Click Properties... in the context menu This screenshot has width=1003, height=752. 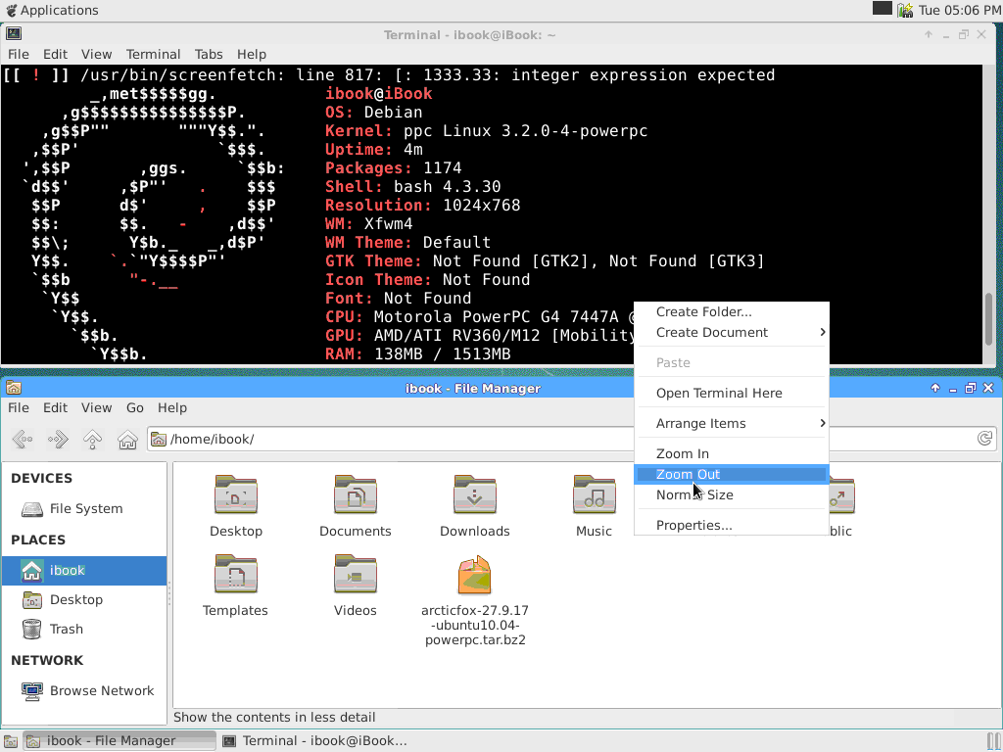(x=693, y=526)
